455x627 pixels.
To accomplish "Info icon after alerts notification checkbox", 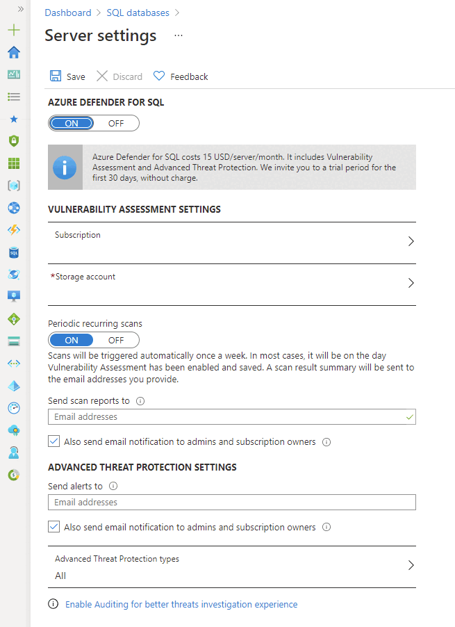I will 326,527.
